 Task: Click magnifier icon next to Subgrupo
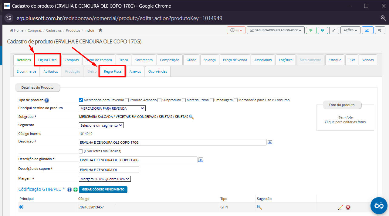click(x=191, y=117)
